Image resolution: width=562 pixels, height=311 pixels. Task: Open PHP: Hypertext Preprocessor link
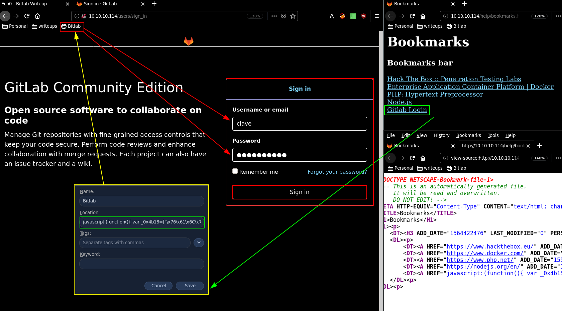(x=435, y=95)
